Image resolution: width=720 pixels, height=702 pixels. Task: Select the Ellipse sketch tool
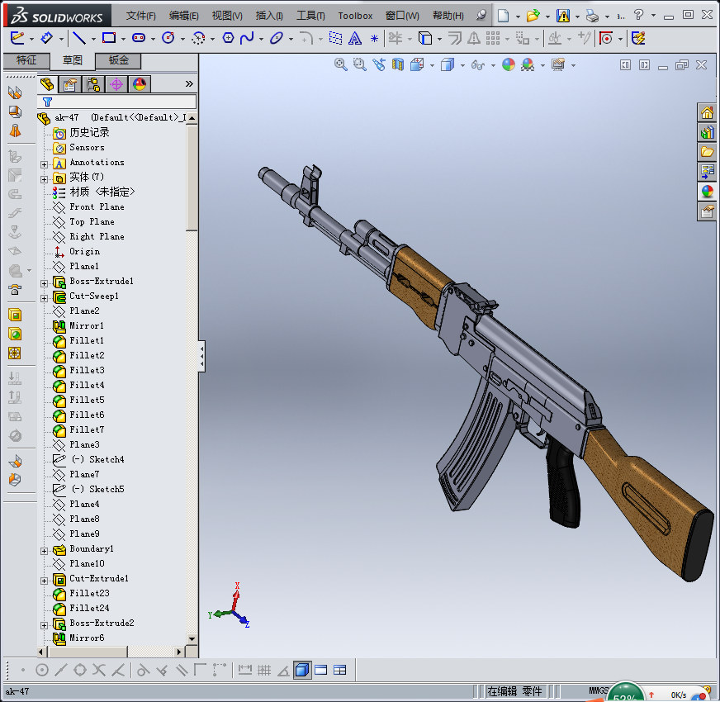click(276, 38)
